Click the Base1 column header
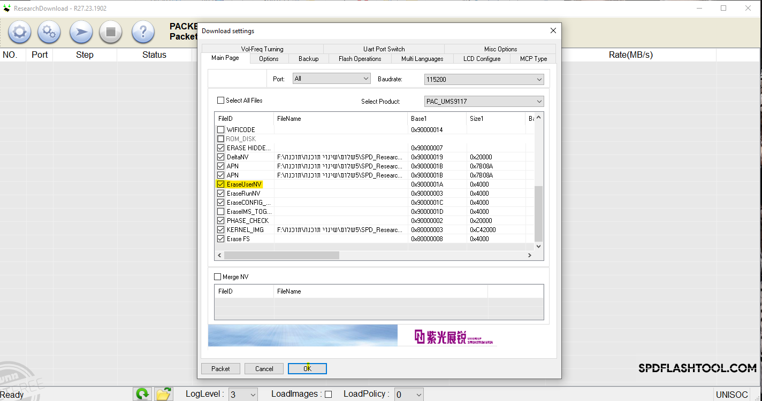Viewport: 762px width, 401px height. [437, 119]
